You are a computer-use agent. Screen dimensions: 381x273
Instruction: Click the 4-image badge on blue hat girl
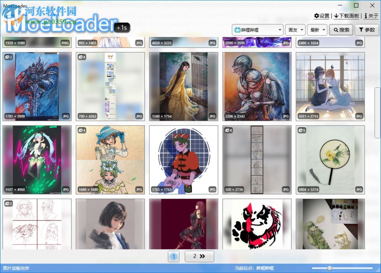pos(82,130)
